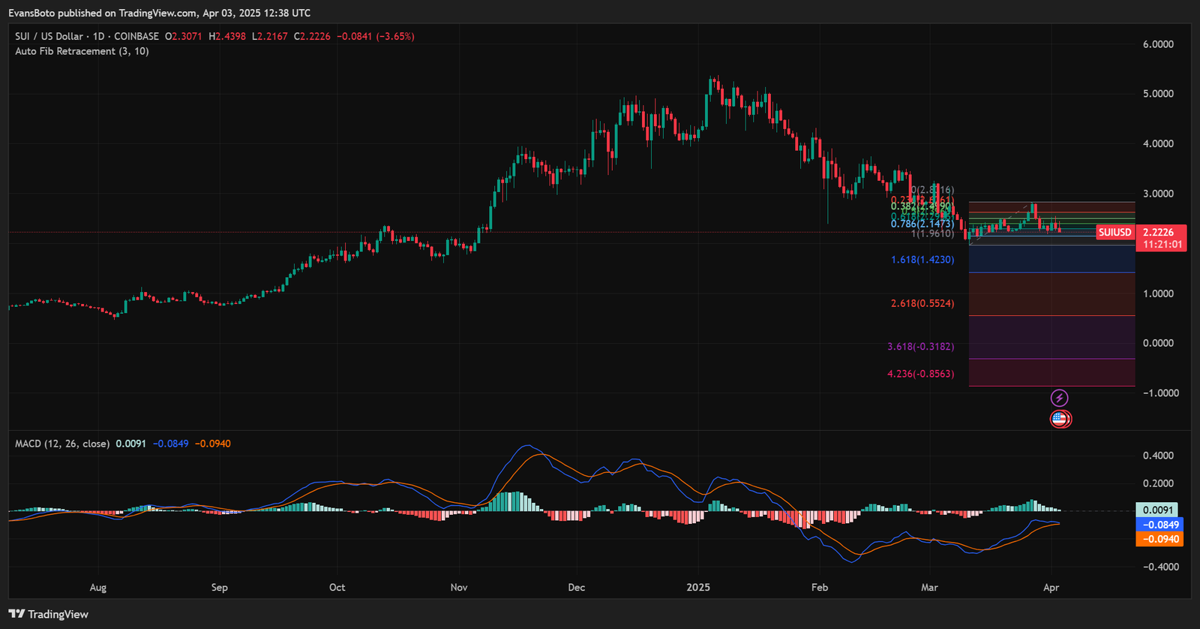Click the dark blue 1.618 Fibonacci zone
This screenshot has height=629, width=1200.
click(x=1051, y=259)
